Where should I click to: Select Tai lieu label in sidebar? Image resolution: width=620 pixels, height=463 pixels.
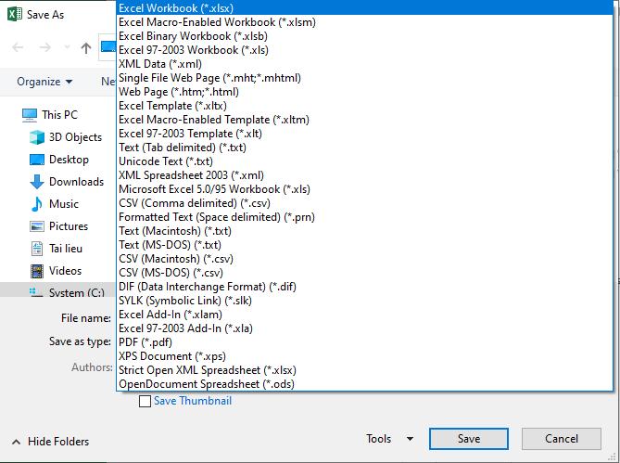[66, 249]
